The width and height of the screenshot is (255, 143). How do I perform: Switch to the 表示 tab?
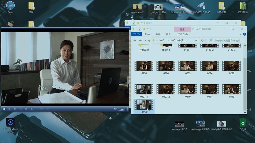point(168,34)
